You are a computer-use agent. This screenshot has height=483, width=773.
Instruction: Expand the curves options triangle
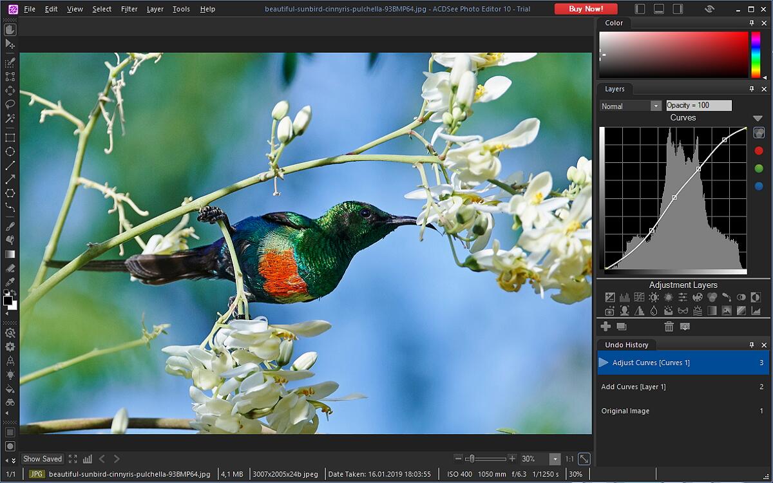click(x=758, y=118)
